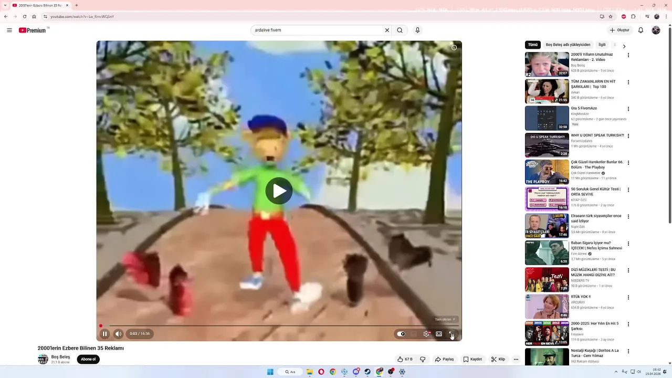
Task: Open menu for Çok Güzel Hareketler Bunlar
Action: [628, 163]
